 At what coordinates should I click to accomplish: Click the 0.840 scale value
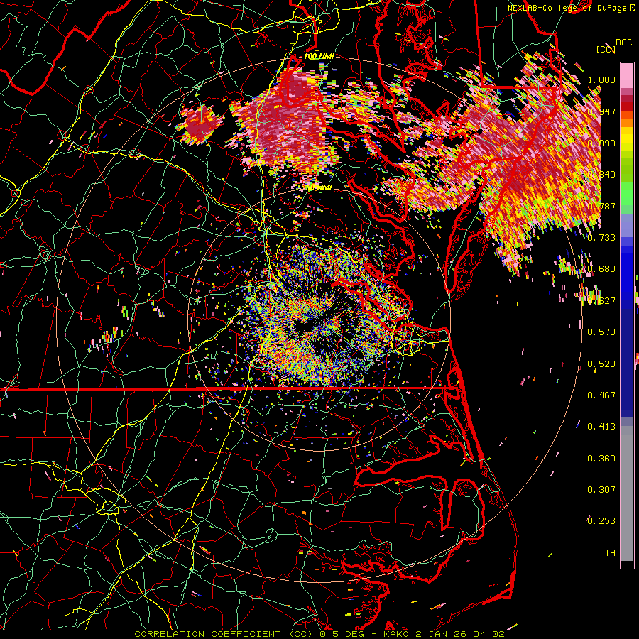point(601,175)
